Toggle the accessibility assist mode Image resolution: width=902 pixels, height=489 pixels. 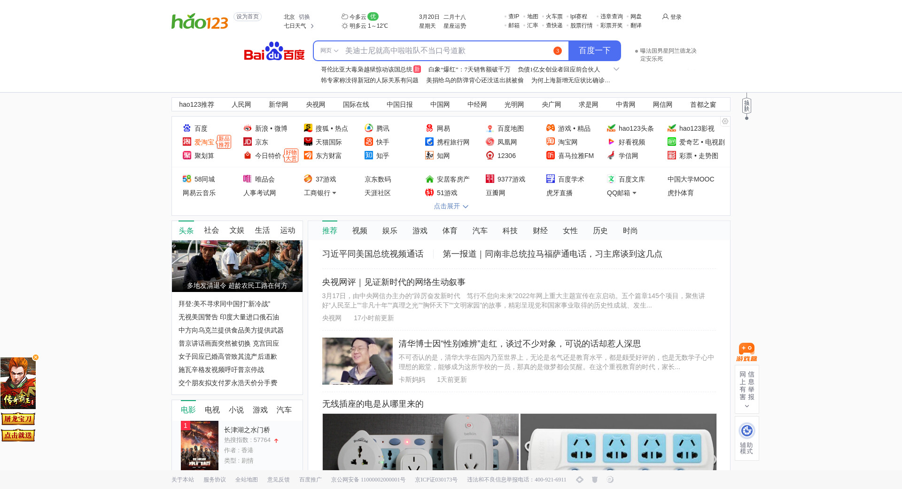coord(746,438)
